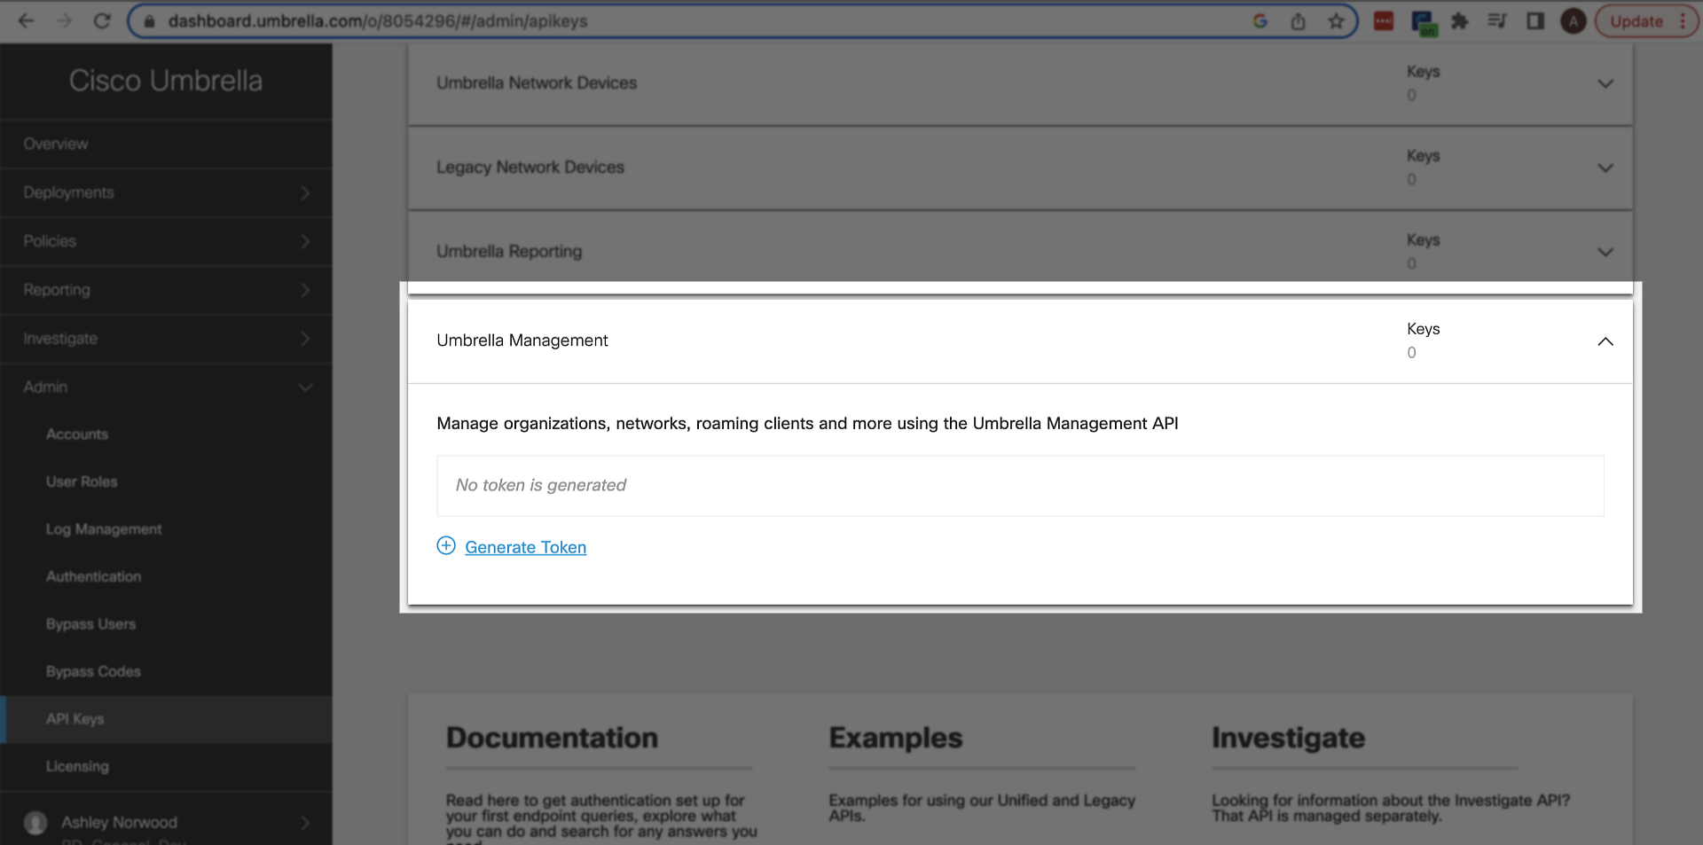Select API Keys in the sidebar
The image size is (1703, 845).
coord(166,719)
